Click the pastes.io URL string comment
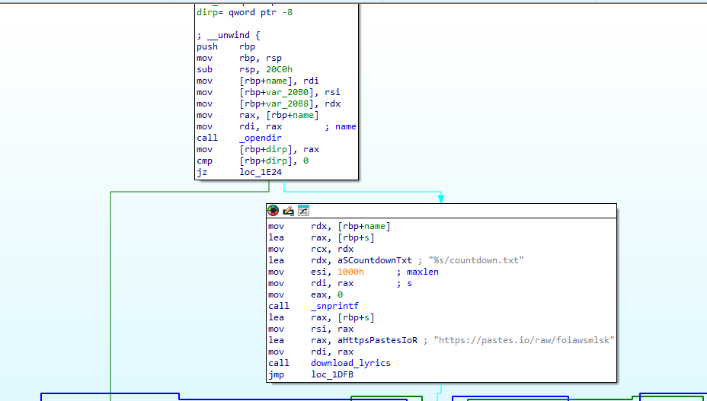The width and height of the screenshot is (707, 401). click(x=524, y=340)
